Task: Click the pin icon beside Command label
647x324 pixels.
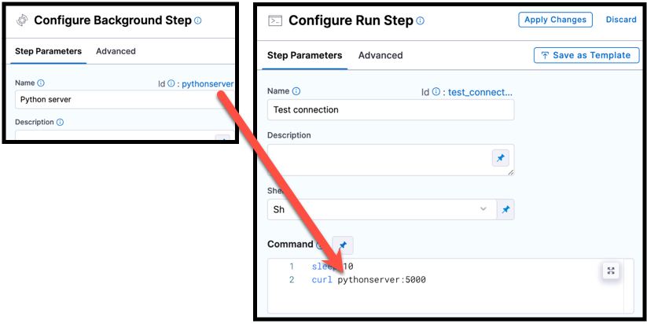Action: (342, 245)
